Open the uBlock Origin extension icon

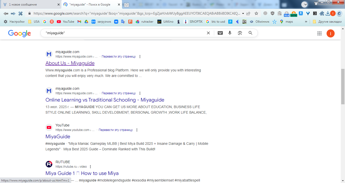coord(273,13)
